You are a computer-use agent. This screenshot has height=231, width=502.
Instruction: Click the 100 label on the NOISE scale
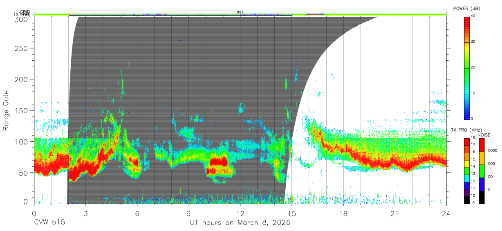tap(490, 177)
